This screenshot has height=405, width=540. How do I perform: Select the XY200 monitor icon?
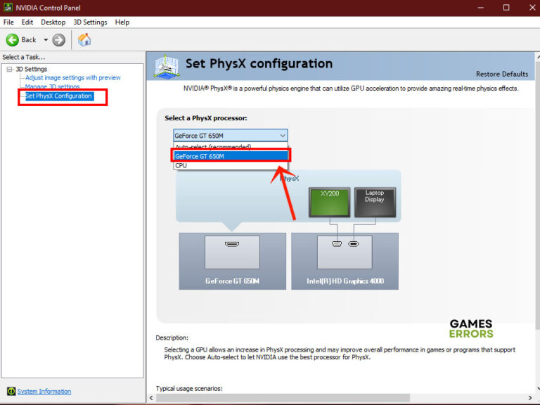click(329, 201)
